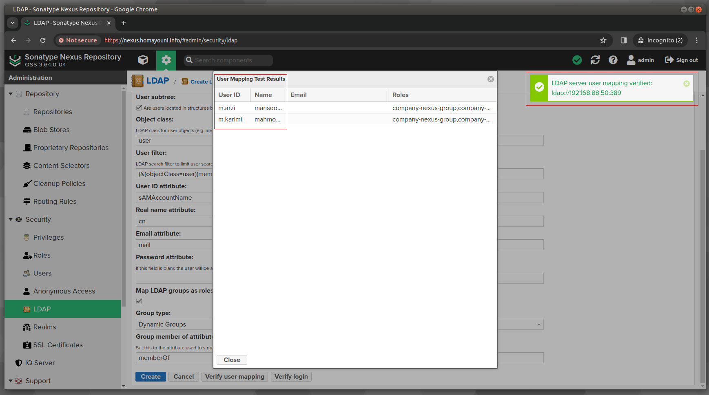Open Chrome three-dot menu
The height and width of the screenshot is (395, 709).
pos(697,40)
